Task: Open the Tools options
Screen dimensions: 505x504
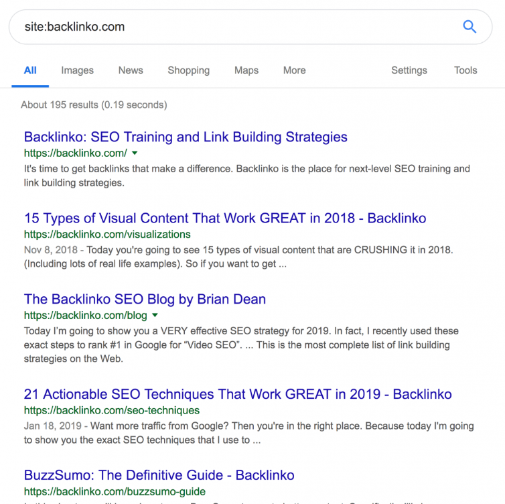Action: 465,70
